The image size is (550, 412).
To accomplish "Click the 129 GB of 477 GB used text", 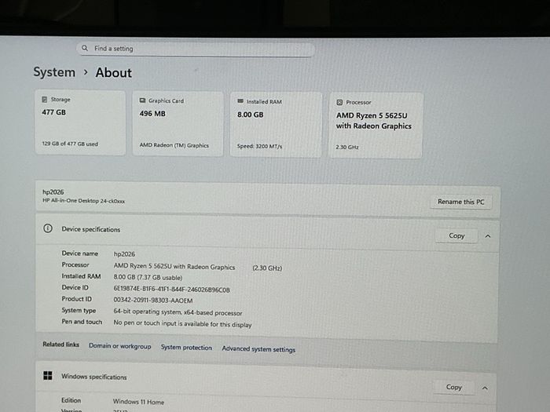I will [x=70, y=144].
